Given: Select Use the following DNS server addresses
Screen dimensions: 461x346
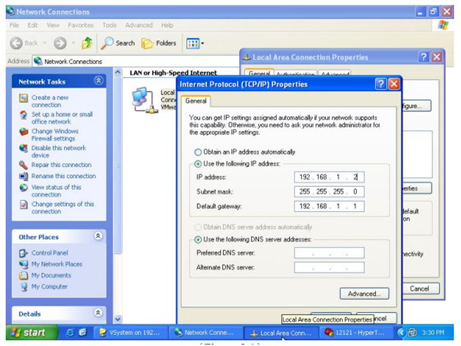Looking at the screenshot, I should click(x=198, y=240).
